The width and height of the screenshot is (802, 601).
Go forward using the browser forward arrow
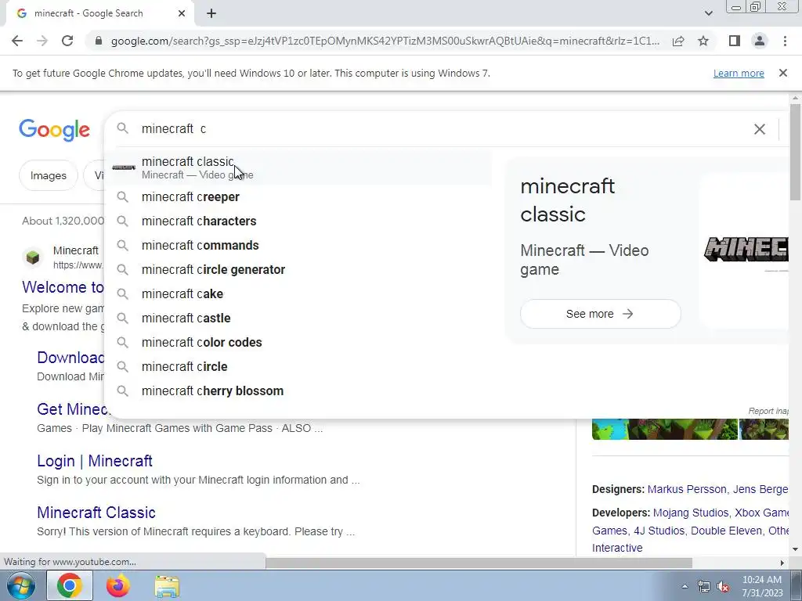(x=42, y=41)
